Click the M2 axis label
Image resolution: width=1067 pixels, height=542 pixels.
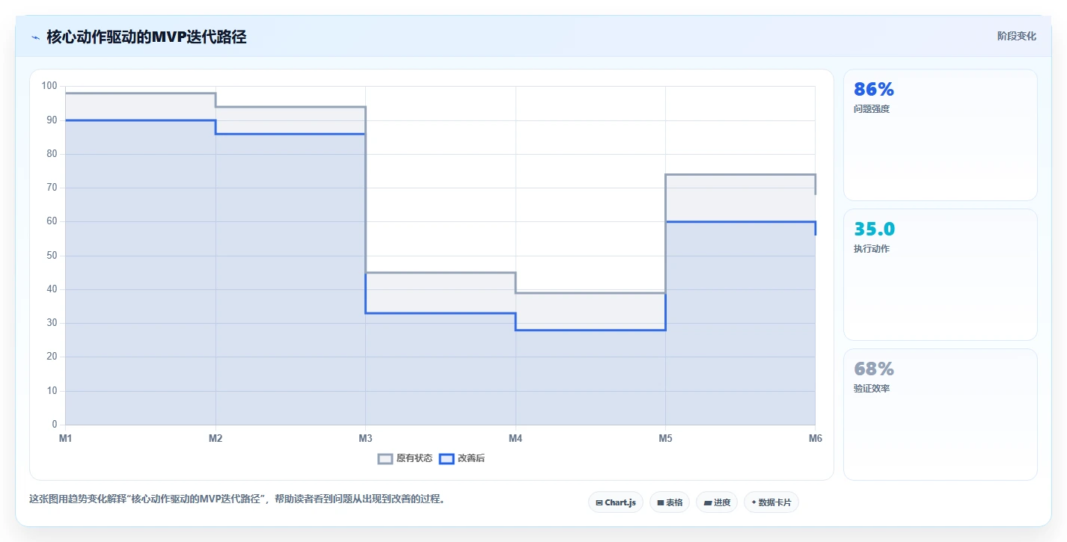click(x=215, y=438)
